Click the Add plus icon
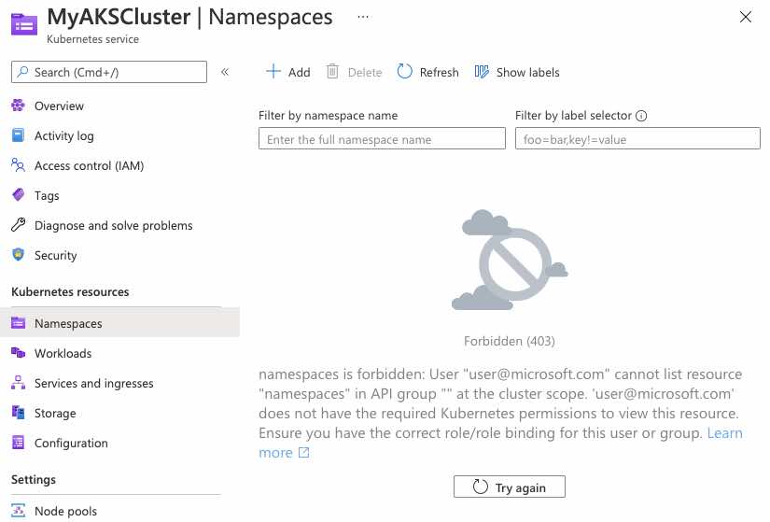This screenshot has width=770, height=522. coord(273,72)
